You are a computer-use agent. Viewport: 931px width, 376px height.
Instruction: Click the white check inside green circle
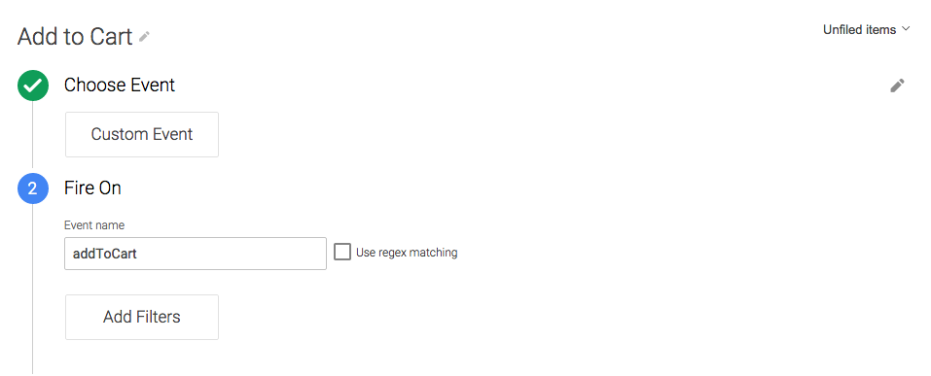pos(33,85)
